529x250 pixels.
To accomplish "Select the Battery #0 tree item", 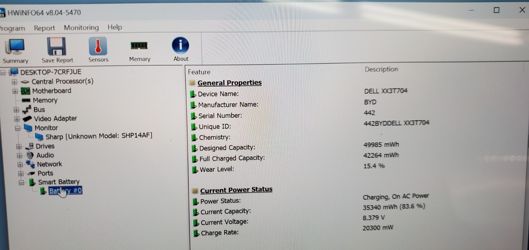I will pos(65,191).
